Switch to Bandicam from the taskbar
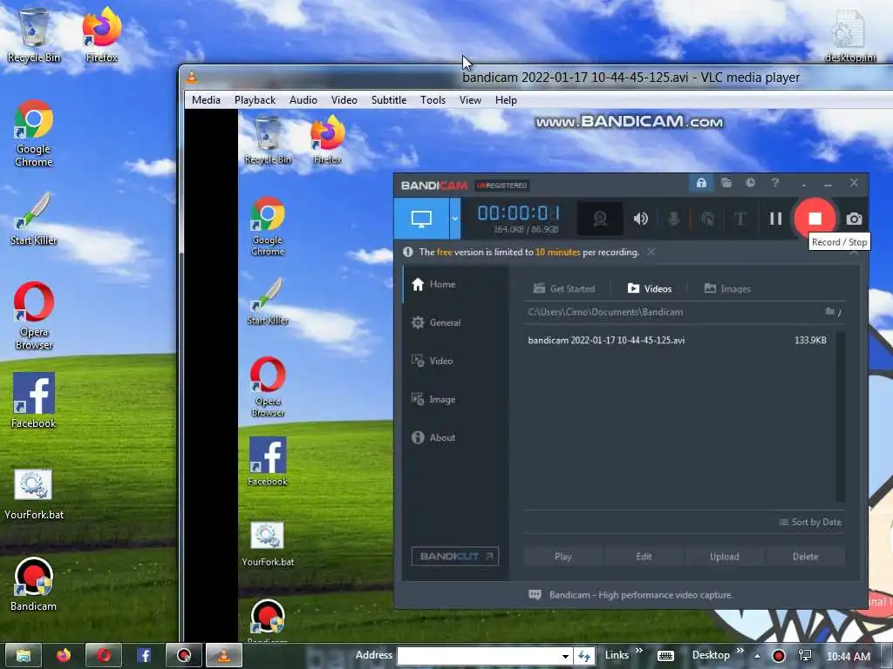This screenshot has height=669, width=893. tap(183, 655)
